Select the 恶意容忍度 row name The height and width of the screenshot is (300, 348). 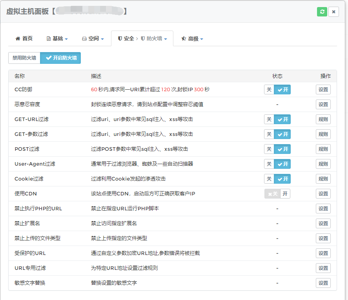27,104
